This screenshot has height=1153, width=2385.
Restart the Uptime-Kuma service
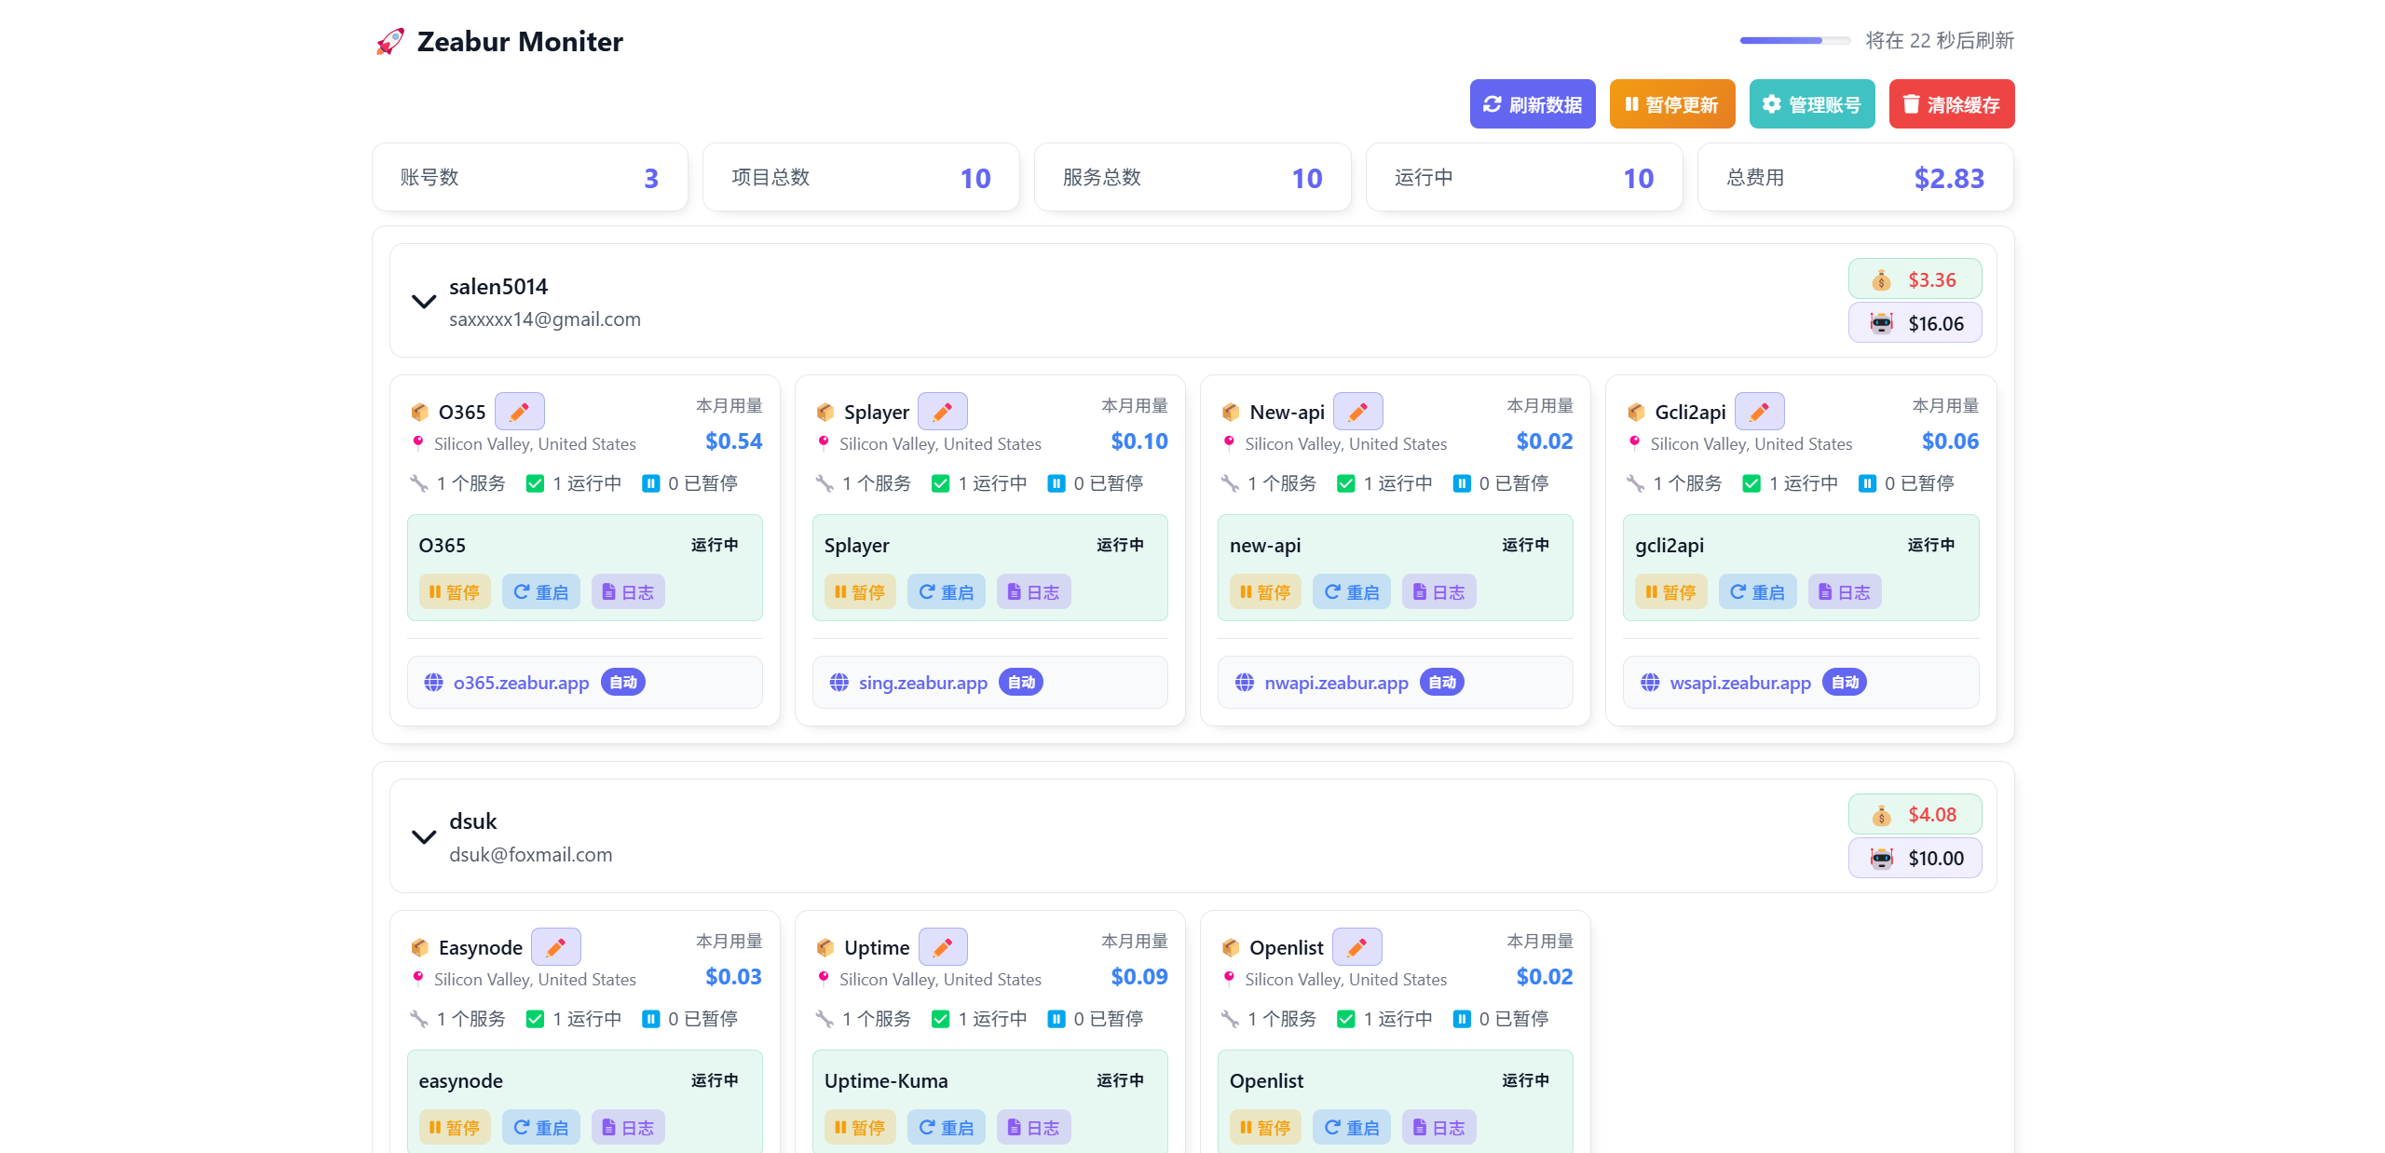point(946,1128)
